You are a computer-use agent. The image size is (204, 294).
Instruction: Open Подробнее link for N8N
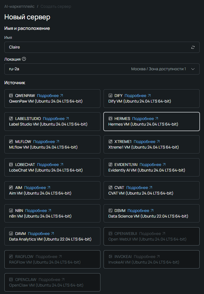coord(38,211)
